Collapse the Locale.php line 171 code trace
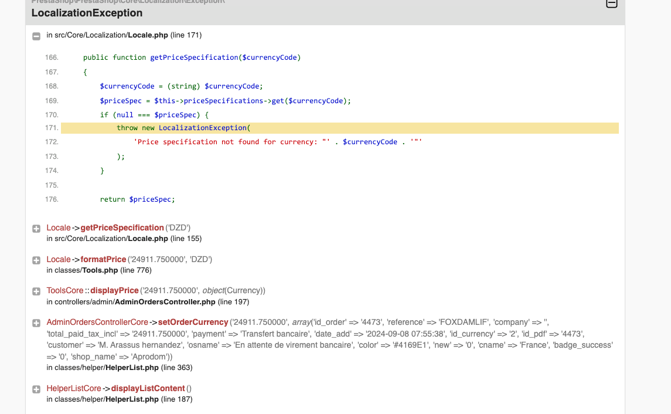Viewport: 671px width, 414px height. (36, 36)
